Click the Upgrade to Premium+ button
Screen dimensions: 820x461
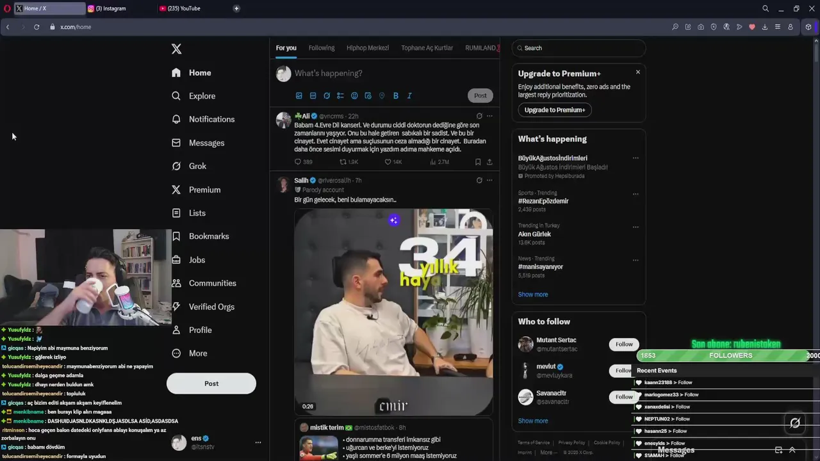coord(555,110)
